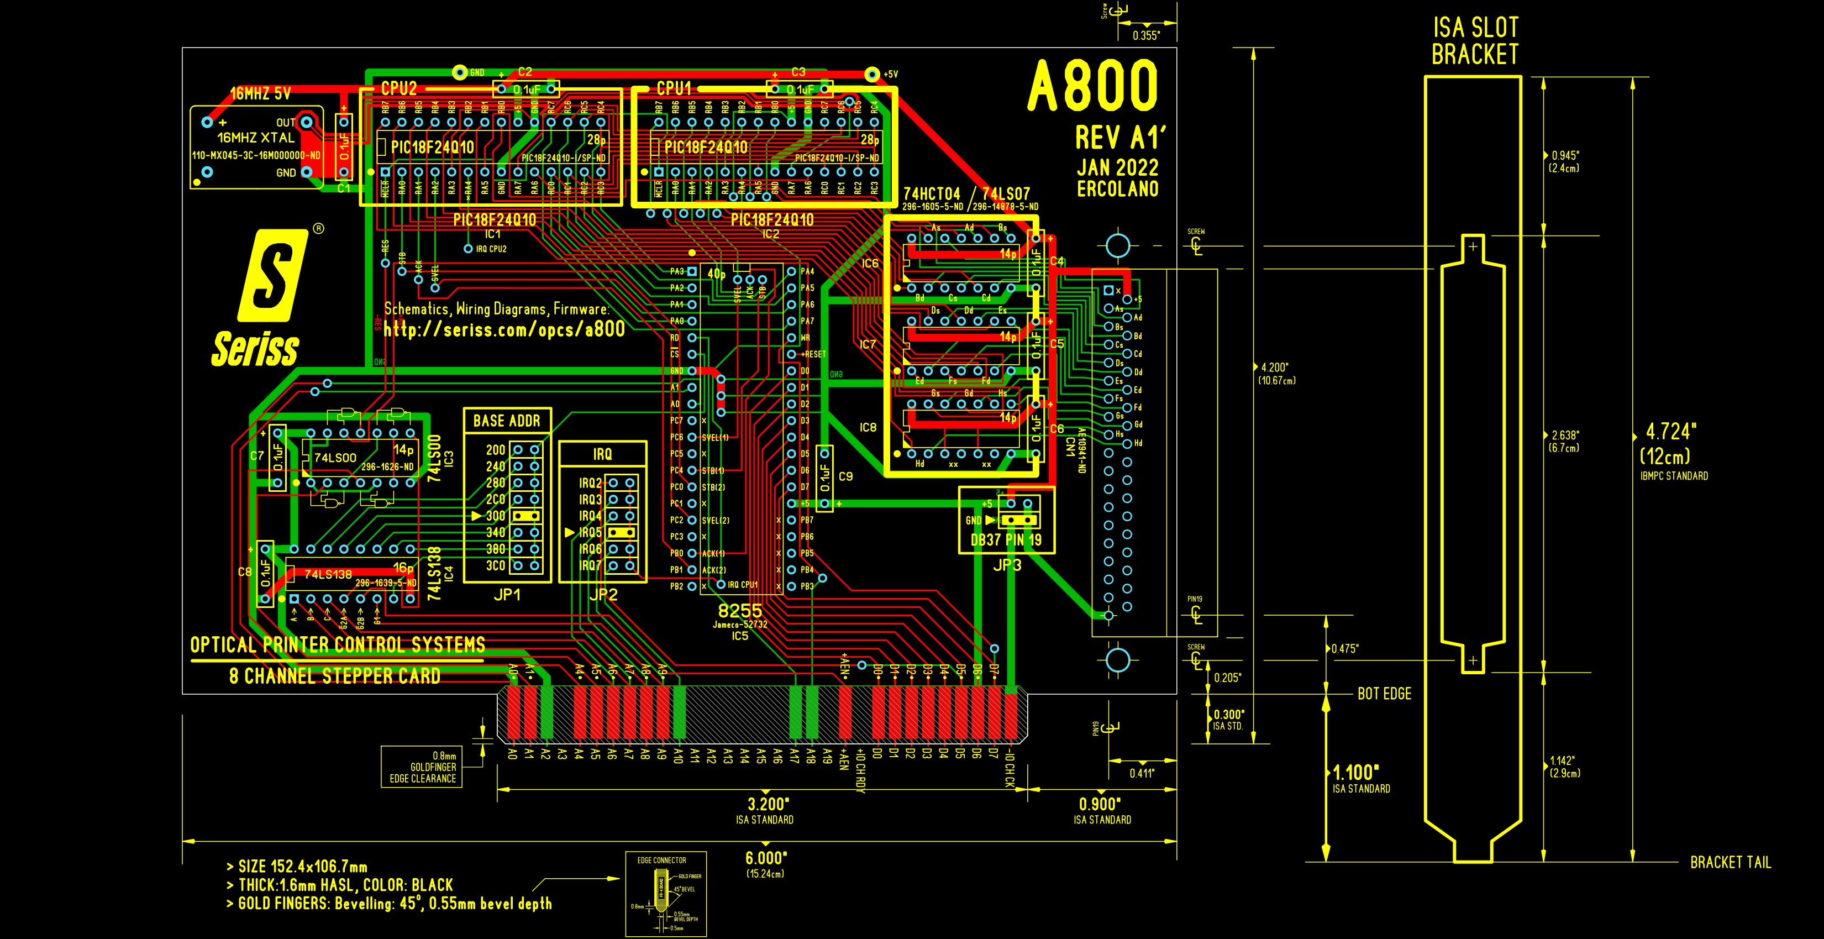Click the 0.411" dimension label

point(1142,773)
